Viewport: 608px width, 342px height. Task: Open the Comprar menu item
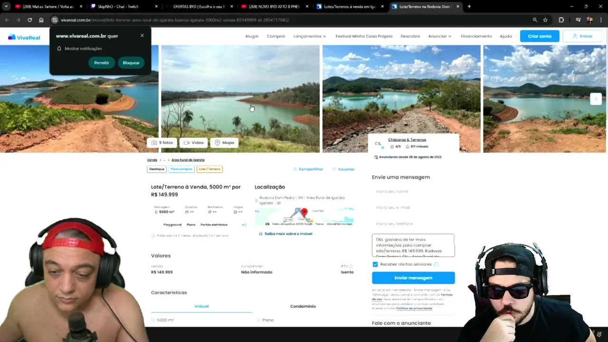click(276, 36)
